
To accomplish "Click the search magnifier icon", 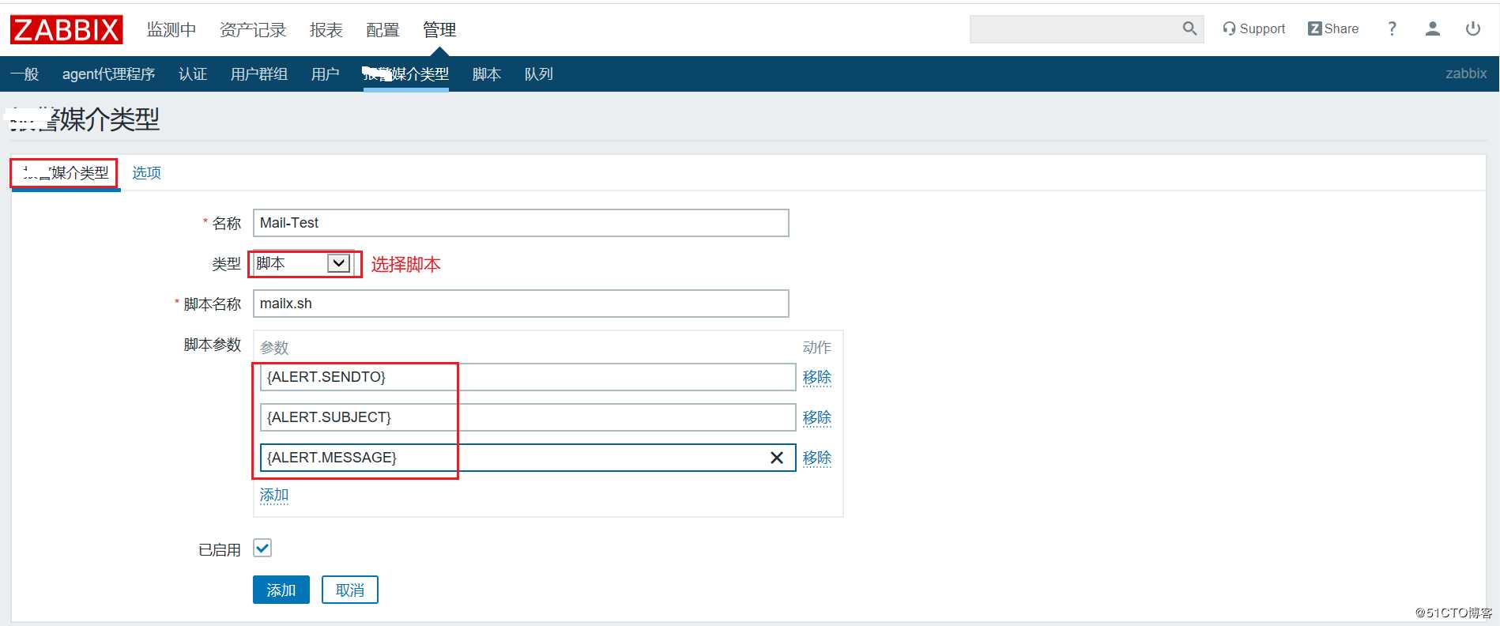I will pyautogui.click(x=1189, y=28).
